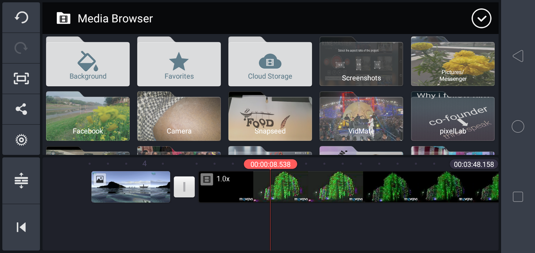
Task: Tap the Android recents square button
Action: 518,197
